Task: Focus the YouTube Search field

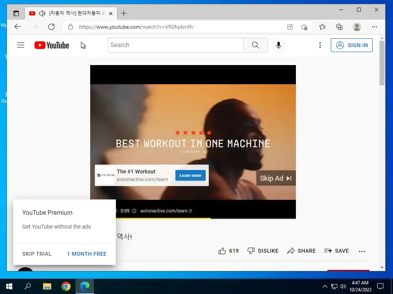Action: click(x=176, y=45)
